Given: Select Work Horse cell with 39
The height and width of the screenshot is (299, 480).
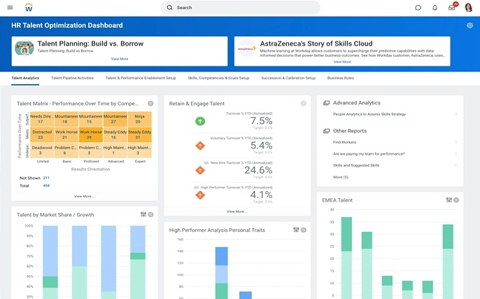Looking at the screenshot, I should [91, 134].
